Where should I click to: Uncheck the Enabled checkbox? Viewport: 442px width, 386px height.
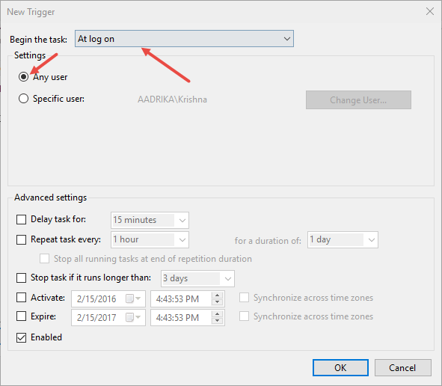(21, 337)
